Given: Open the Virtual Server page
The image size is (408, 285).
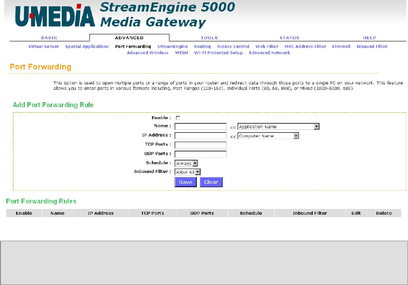Looking at the screenshot, I should pyautogui.click(x=43, y=46).
